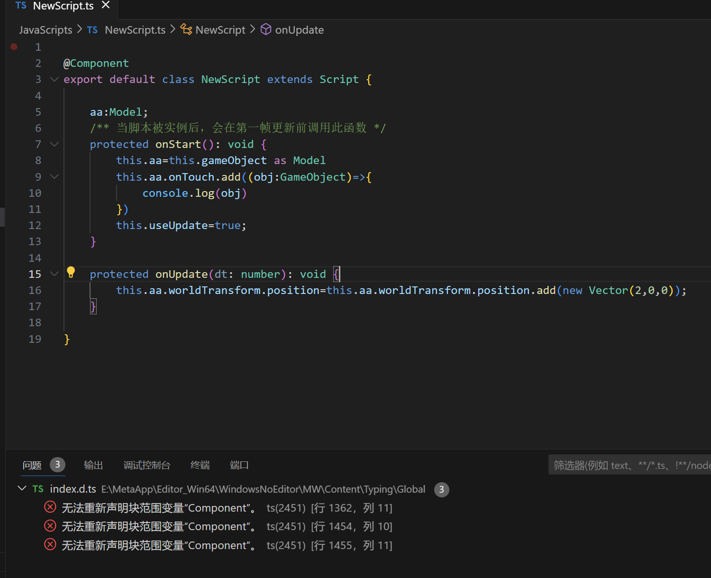Click 'this.aa=this.gameObject as Model' on line 8

221,160
